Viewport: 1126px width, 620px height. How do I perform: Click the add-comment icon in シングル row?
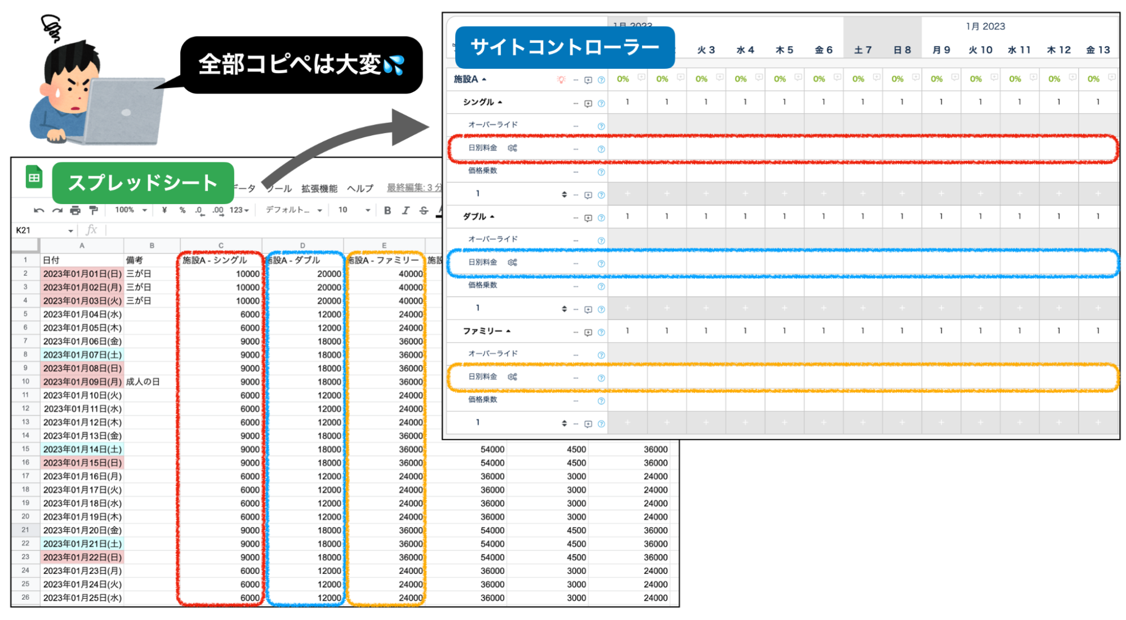588,103
